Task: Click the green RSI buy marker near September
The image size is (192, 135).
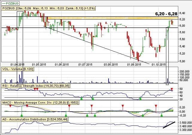Action: (140, 98)
